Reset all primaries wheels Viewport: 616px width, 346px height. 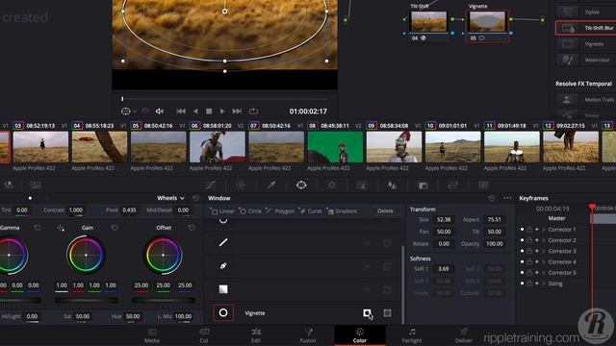point(195,198)
